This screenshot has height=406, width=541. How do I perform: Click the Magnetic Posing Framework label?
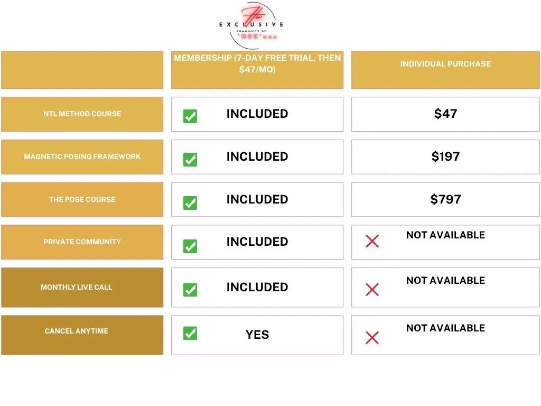click(82, 156)
